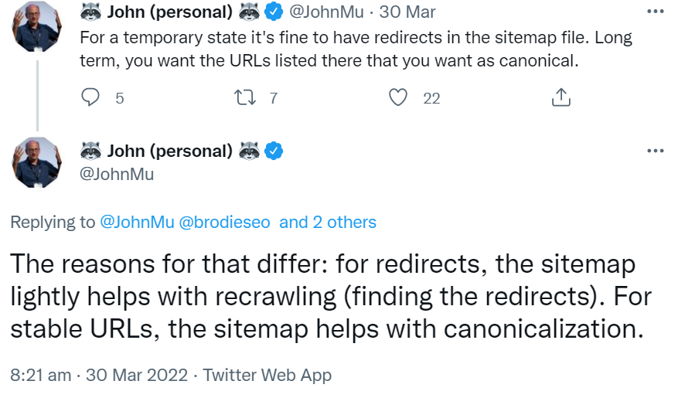
Task: Click @JohnMu in Replying to line
Action: coord(137,223)
